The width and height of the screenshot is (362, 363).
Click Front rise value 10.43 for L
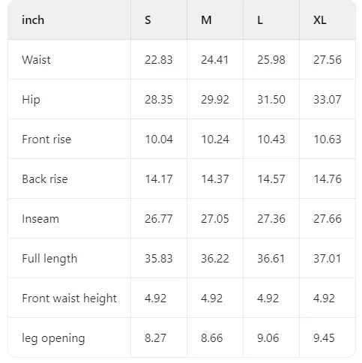[271, 139]
